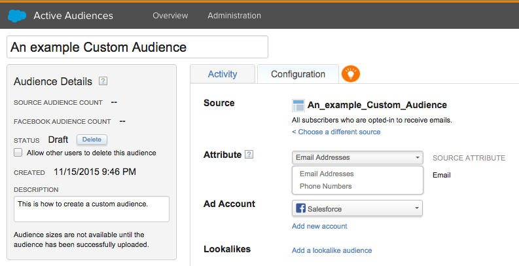
Task: Click the Salesforce cloud logo
Action: (x=17, y=15)
